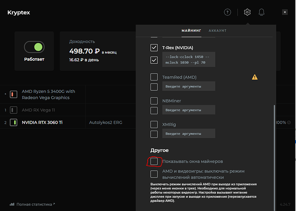Open the help question mark icon
This screenshot has width=296, height=211.
point(227,12)
